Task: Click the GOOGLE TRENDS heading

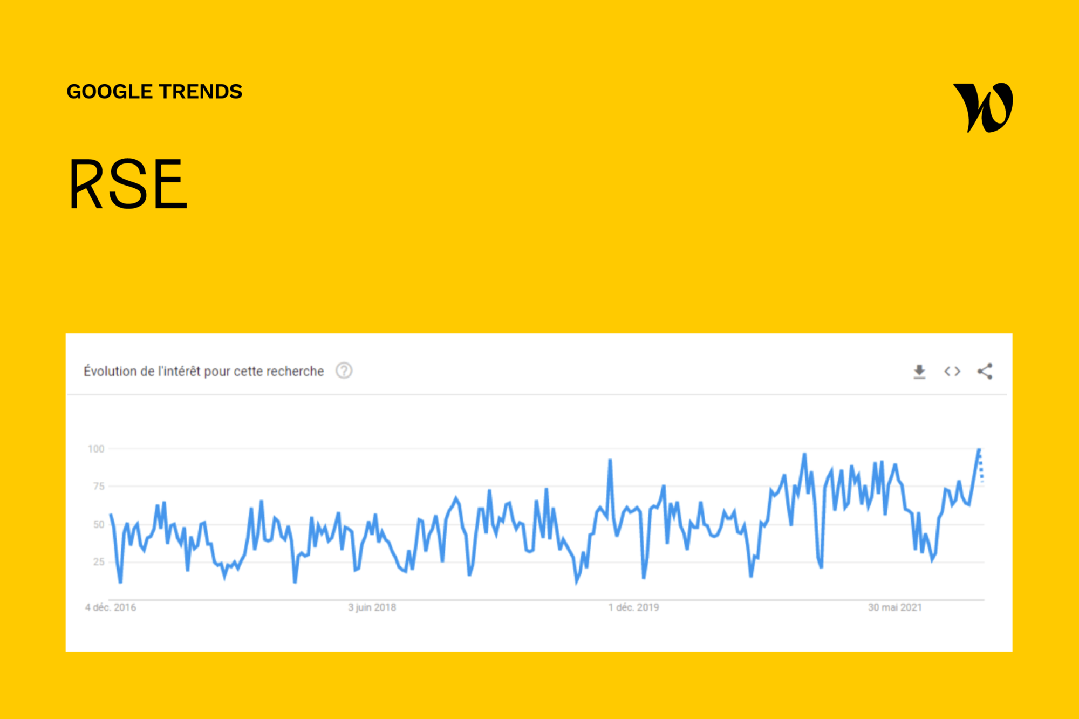Action: tap(154, 92)
